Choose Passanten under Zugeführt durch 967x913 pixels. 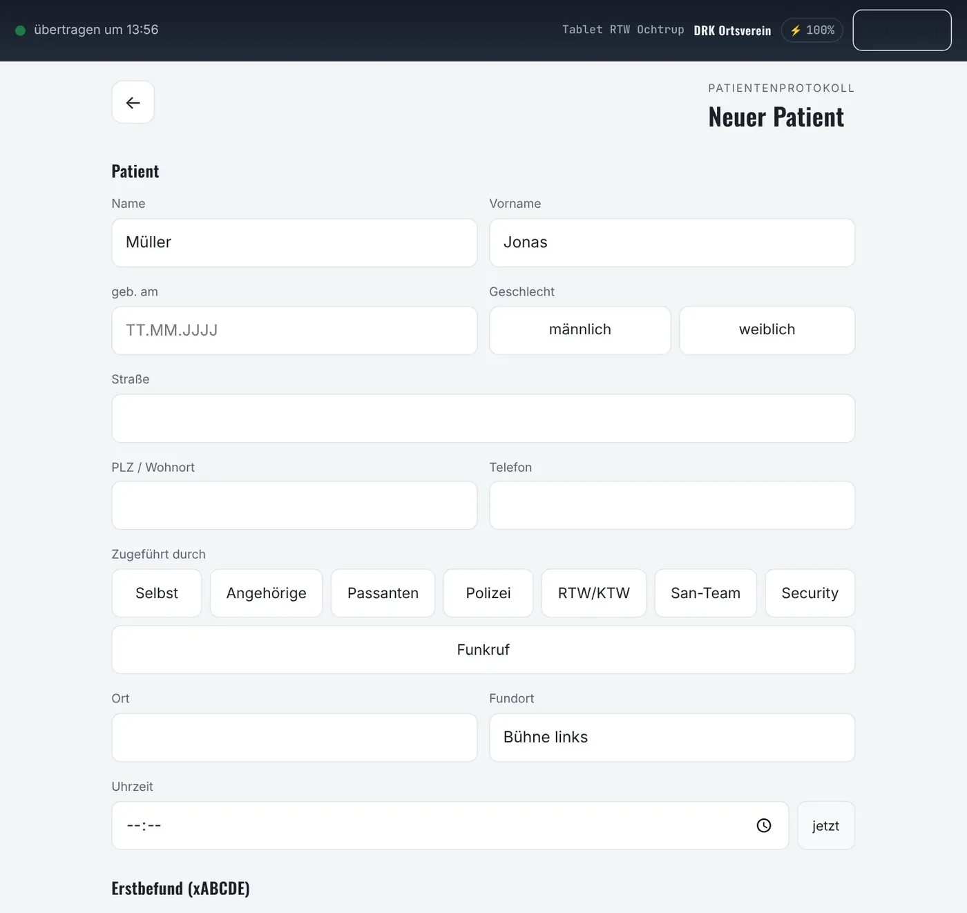coord(383,593)
